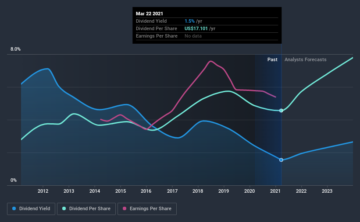Click the Earnings Per Share row label in tooltip

tap(157, 36)
